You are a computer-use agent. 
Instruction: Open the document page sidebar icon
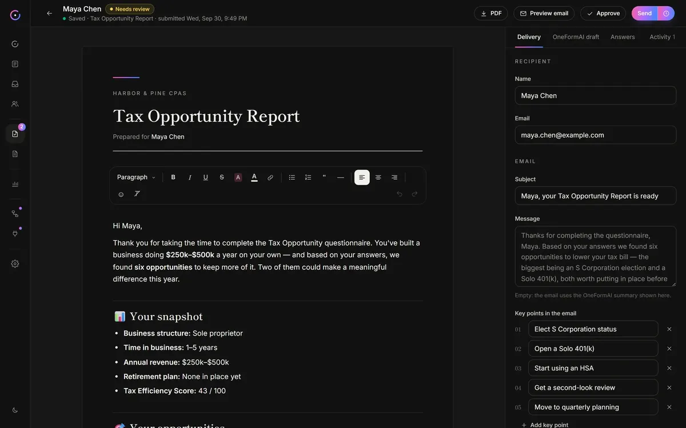tap(15, 154)
